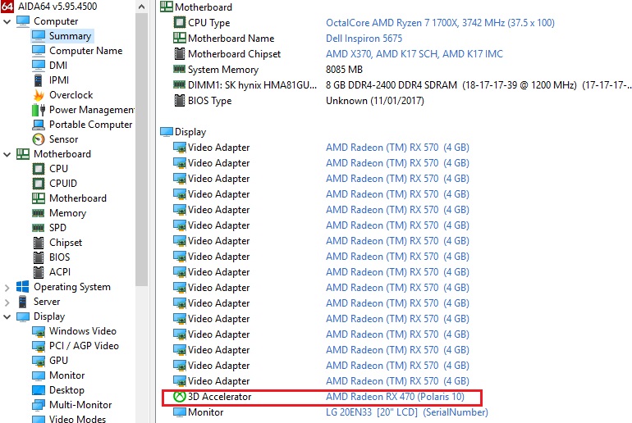632x423 pixels.
Task: Click the IPMI server icon
Action: [x=39, y=80]
